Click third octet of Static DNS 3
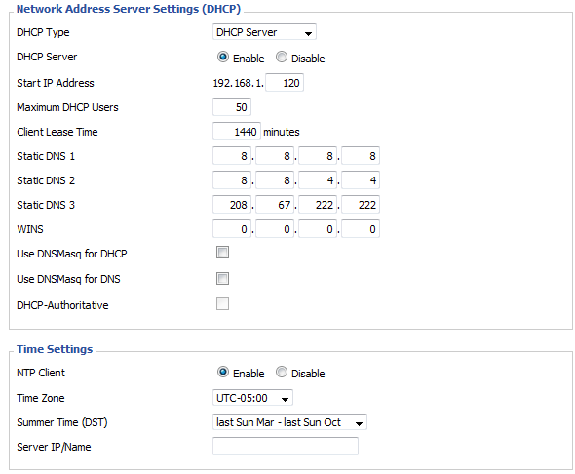The width and height of the screenshot is (575, 474). point(318,205)
